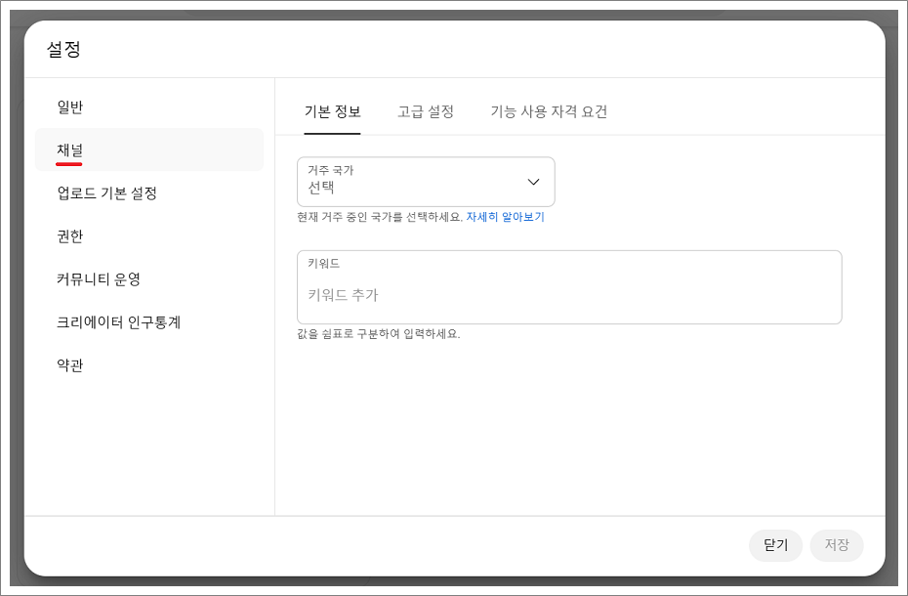
Task: Click the 설정 dialog title
Action: click(x=63, y=49)
